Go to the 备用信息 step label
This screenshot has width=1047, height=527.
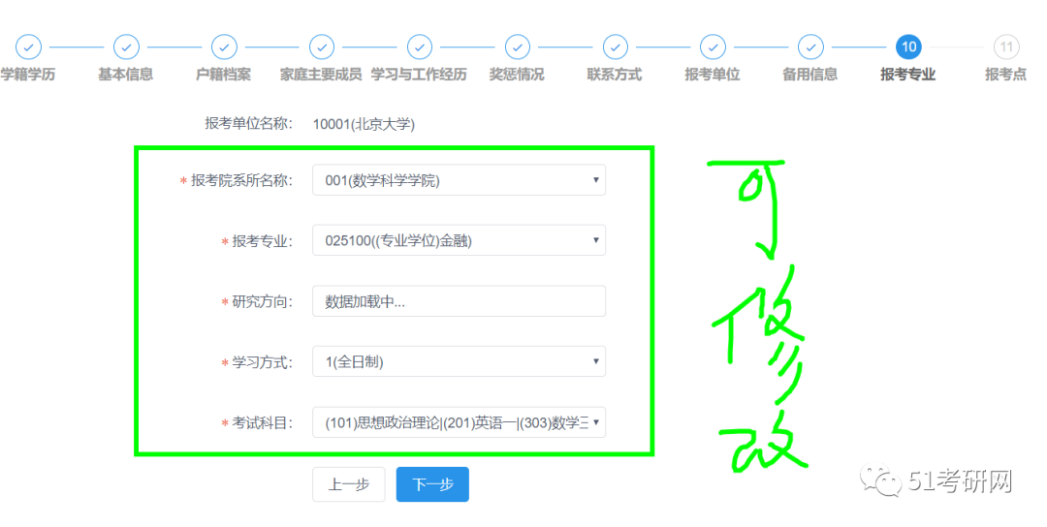pos(810,75)
